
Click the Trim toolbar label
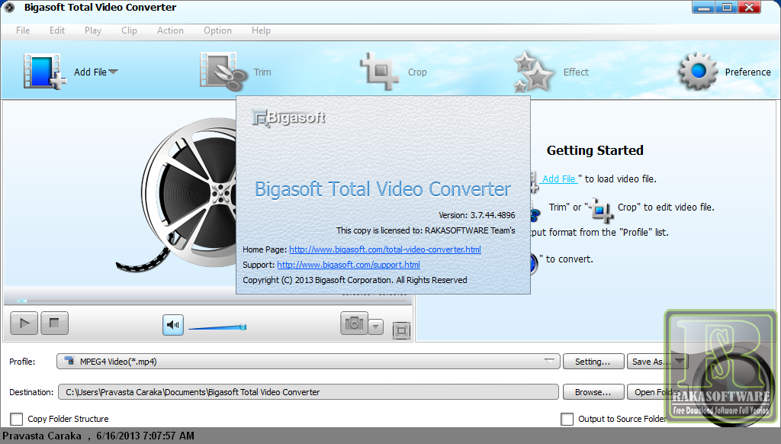[x=262, y=72]
